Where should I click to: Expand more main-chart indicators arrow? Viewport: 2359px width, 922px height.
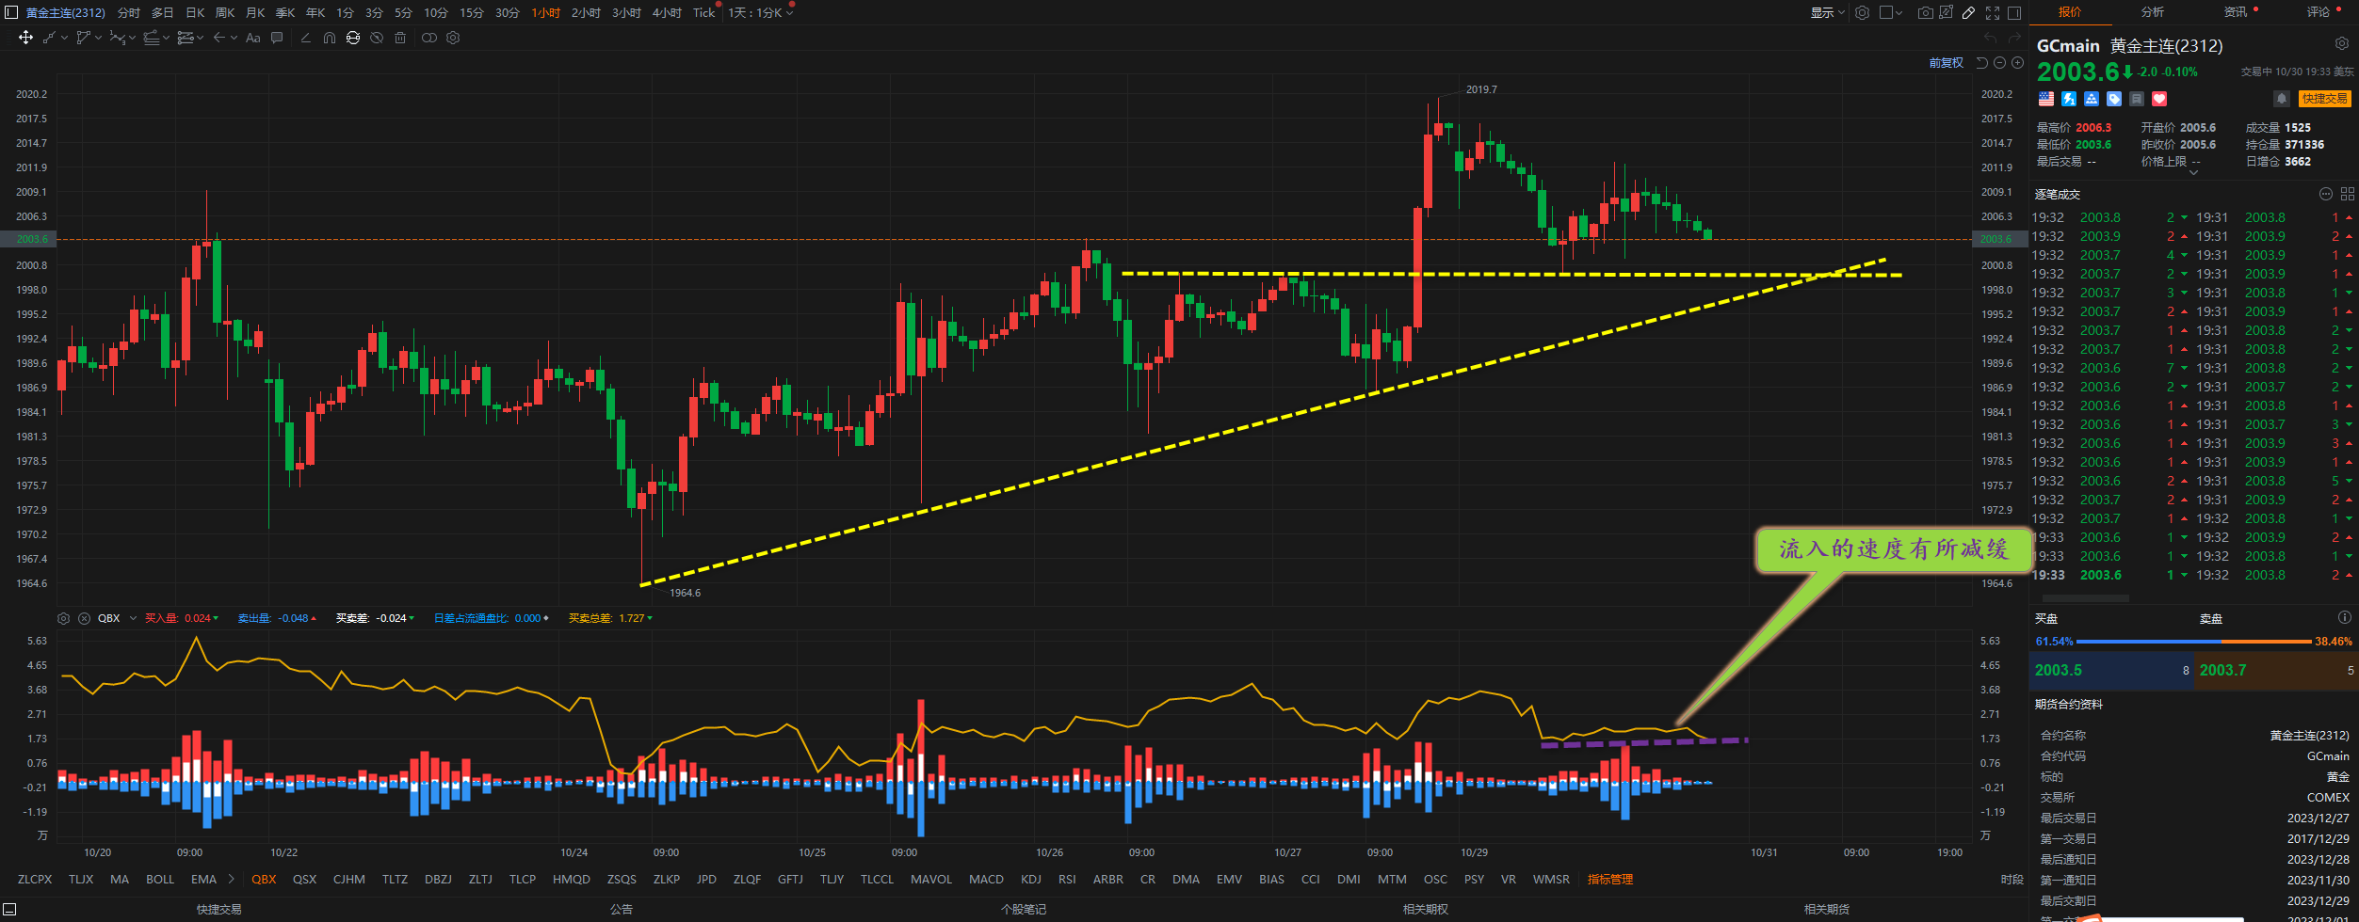[x=231, y=879]
